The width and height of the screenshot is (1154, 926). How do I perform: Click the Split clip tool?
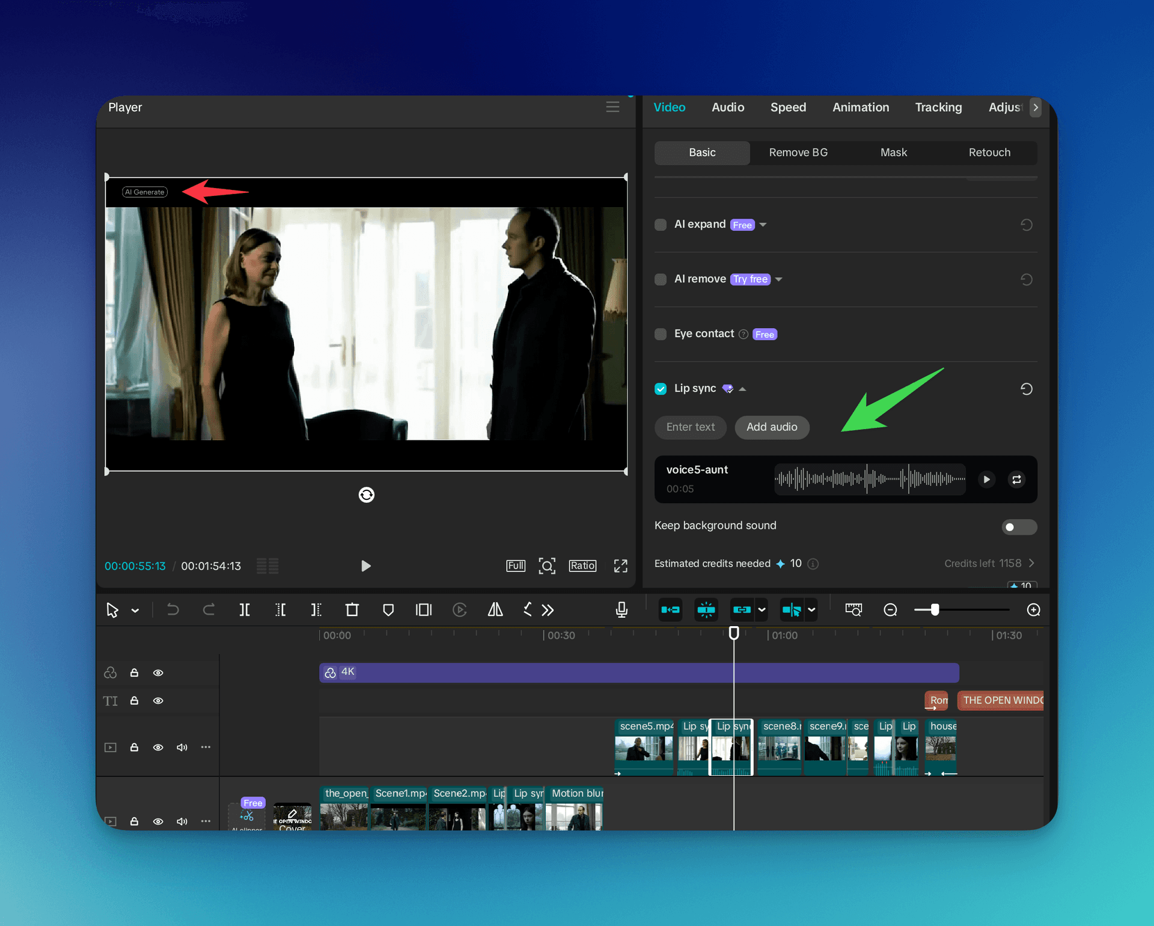pos(245,610)
